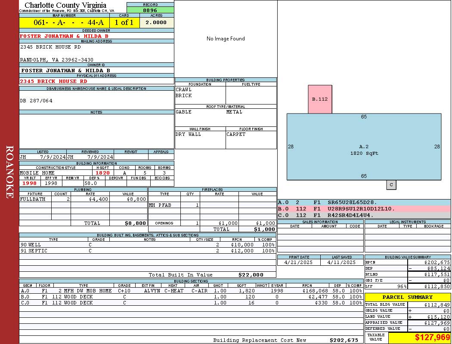The image size is (452, 344).
Task: Click septic RPCN value $12,000
Action: click(x=242, y=251)
